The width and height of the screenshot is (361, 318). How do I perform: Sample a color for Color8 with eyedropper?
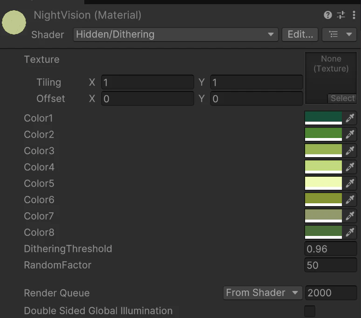coord(349,232)
